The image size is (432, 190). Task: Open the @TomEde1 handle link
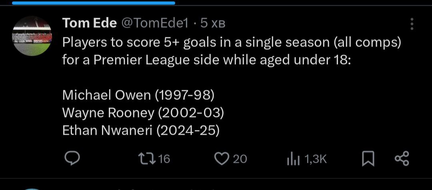154,24
